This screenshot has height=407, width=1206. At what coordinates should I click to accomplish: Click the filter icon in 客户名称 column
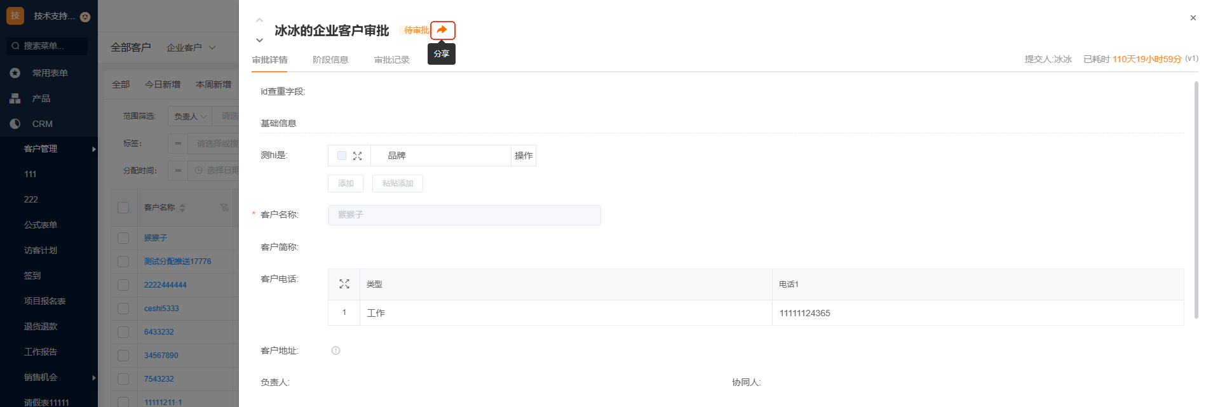coord(224,208)
